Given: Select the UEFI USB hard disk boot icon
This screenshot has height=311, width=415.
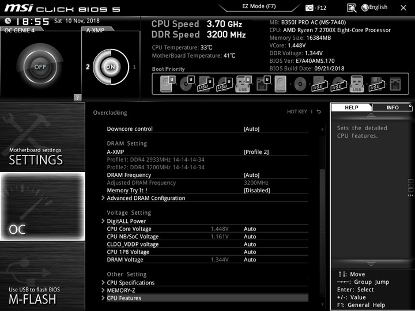Looking at the screenshot, I should (x=206, y=84).
